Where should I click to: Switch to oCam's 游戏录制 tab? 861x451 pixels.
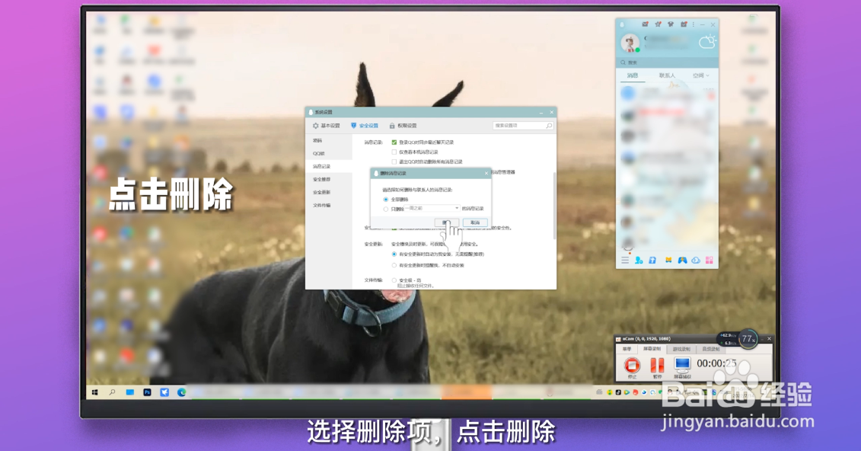point(681,349)
